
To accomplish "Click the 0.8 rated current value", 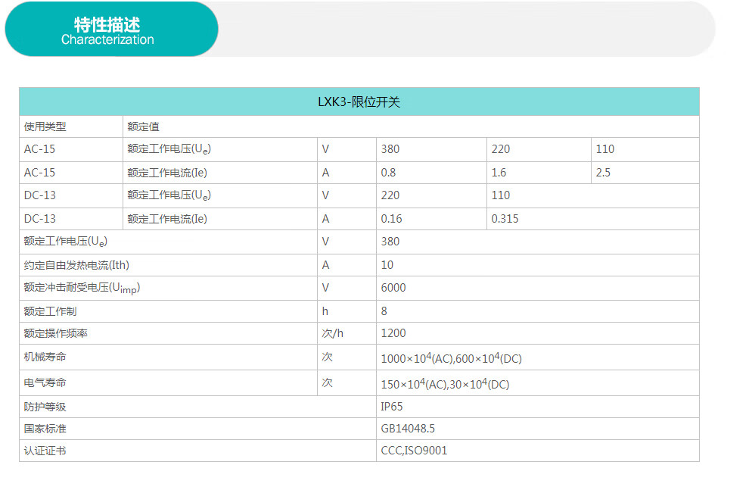I will 389,173.
